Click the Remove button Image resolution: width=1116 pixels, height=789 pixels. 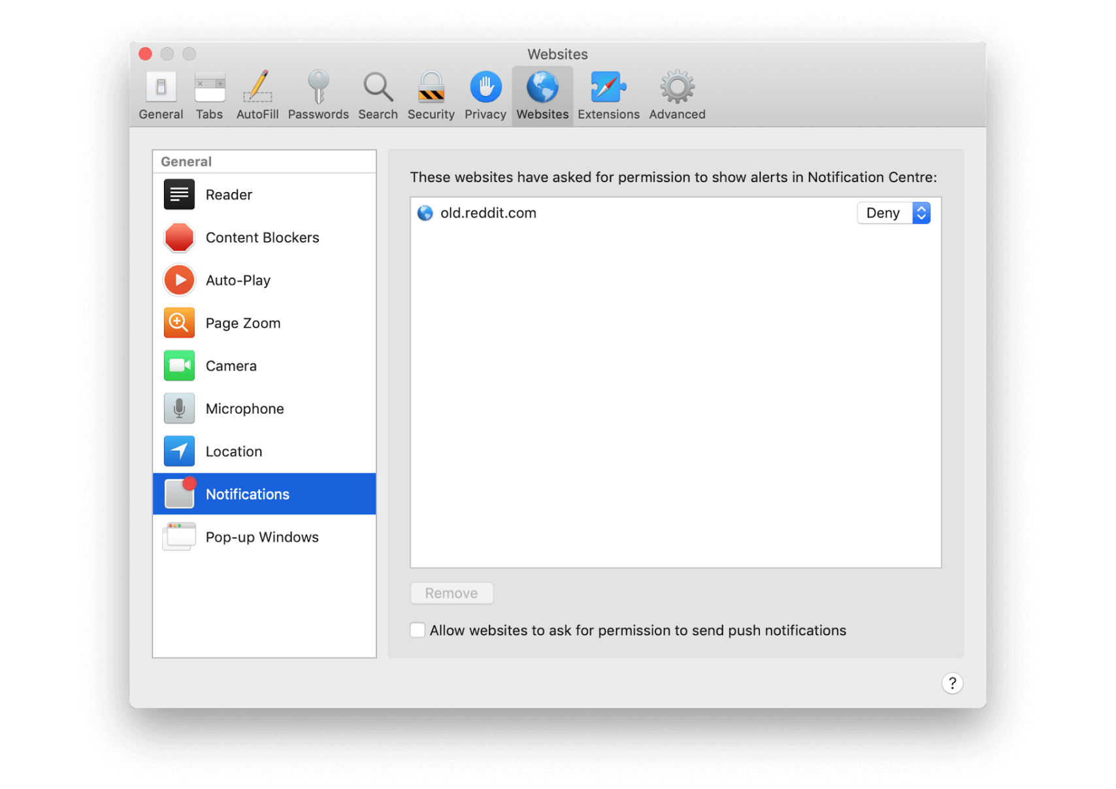pyautogui.click(x=451, y=592)
